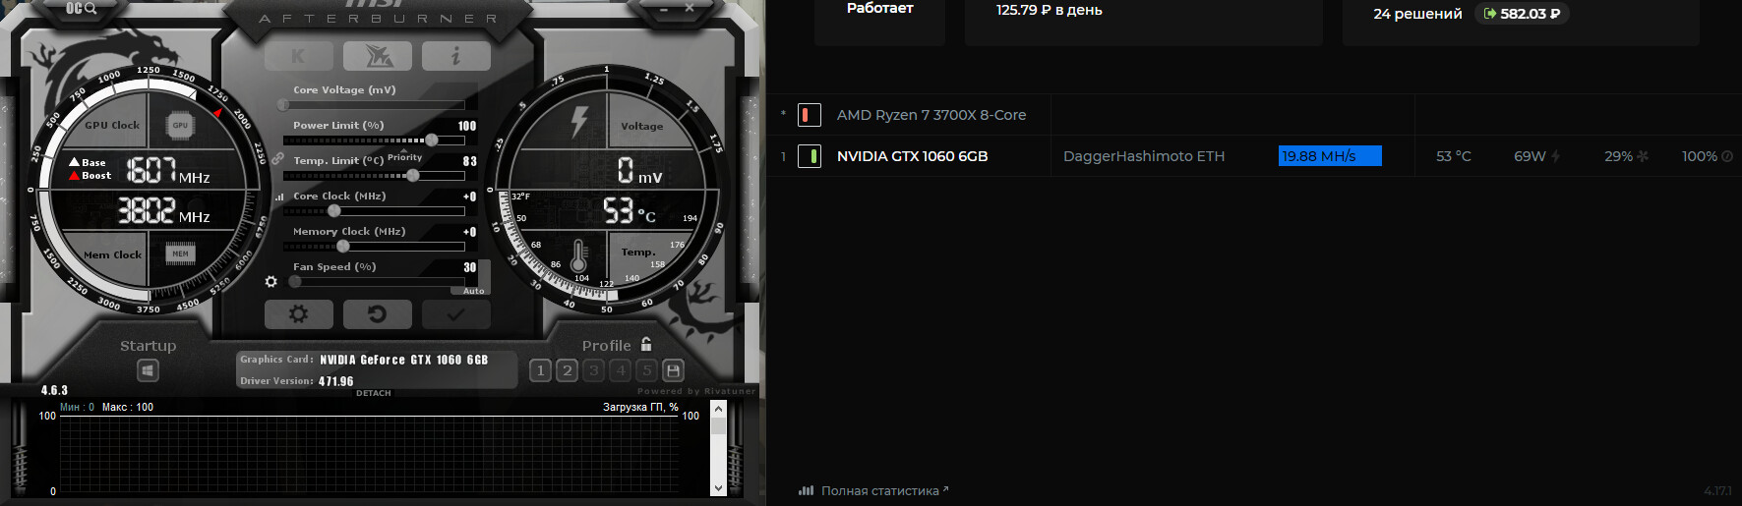
Task: Toggle power and temp limit link icon
Action: click(277, 158)
